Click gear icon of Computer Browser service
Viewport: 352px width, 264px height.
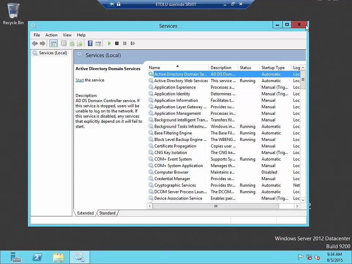pyautogui.click(x=151, y=172)
